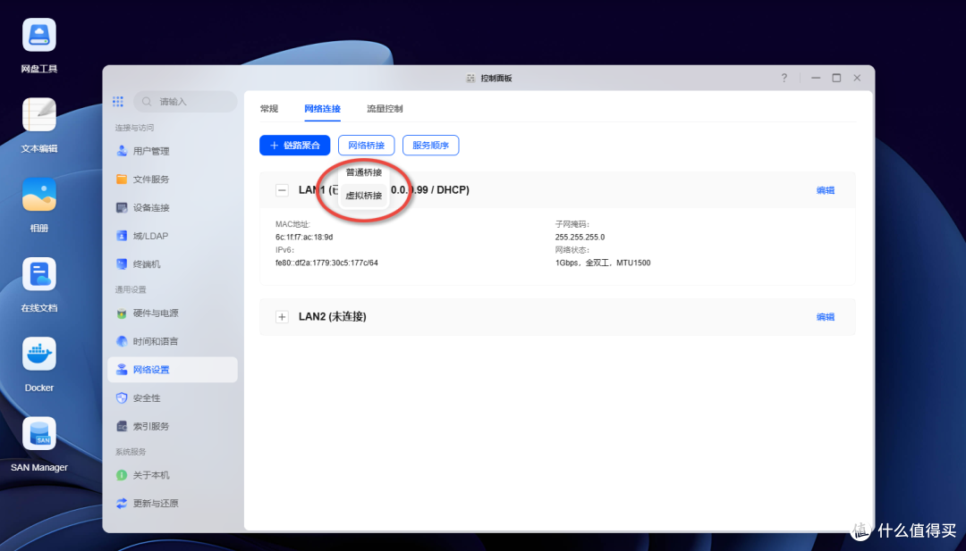Launch the 文本编辑 desktop icon
Screen dimensions: 966x551
coord(39,115)
